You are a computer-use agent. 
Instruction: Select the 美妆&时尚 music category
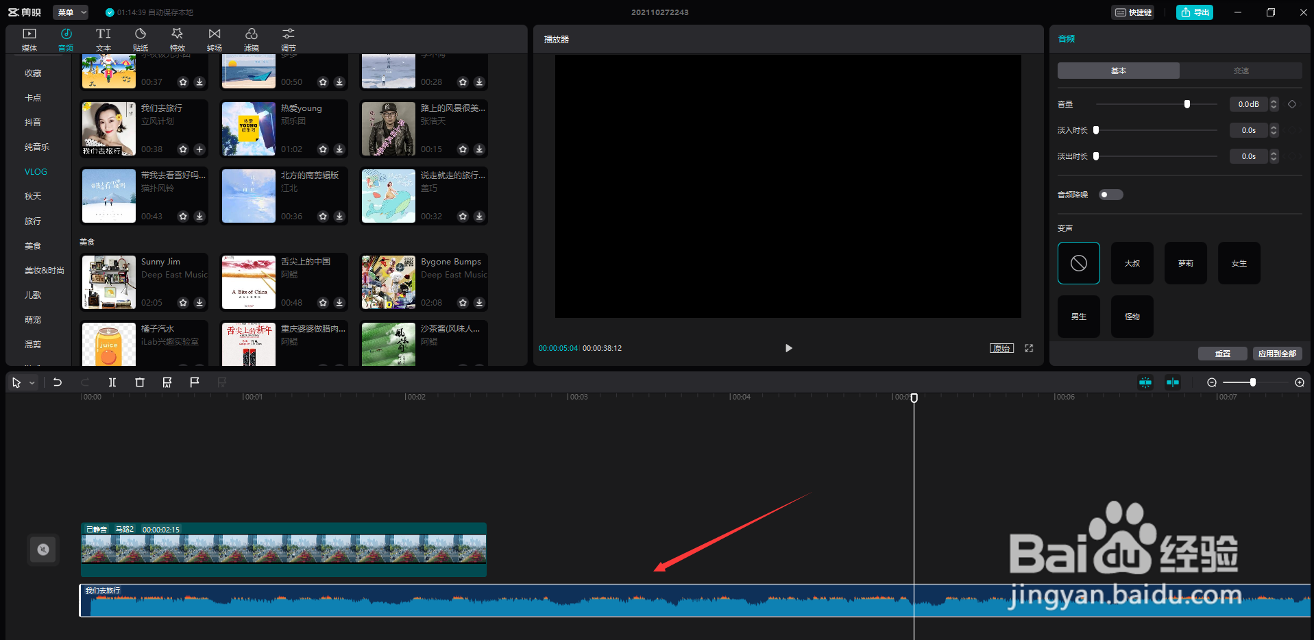pyautogui.click(x=45, y=271)
